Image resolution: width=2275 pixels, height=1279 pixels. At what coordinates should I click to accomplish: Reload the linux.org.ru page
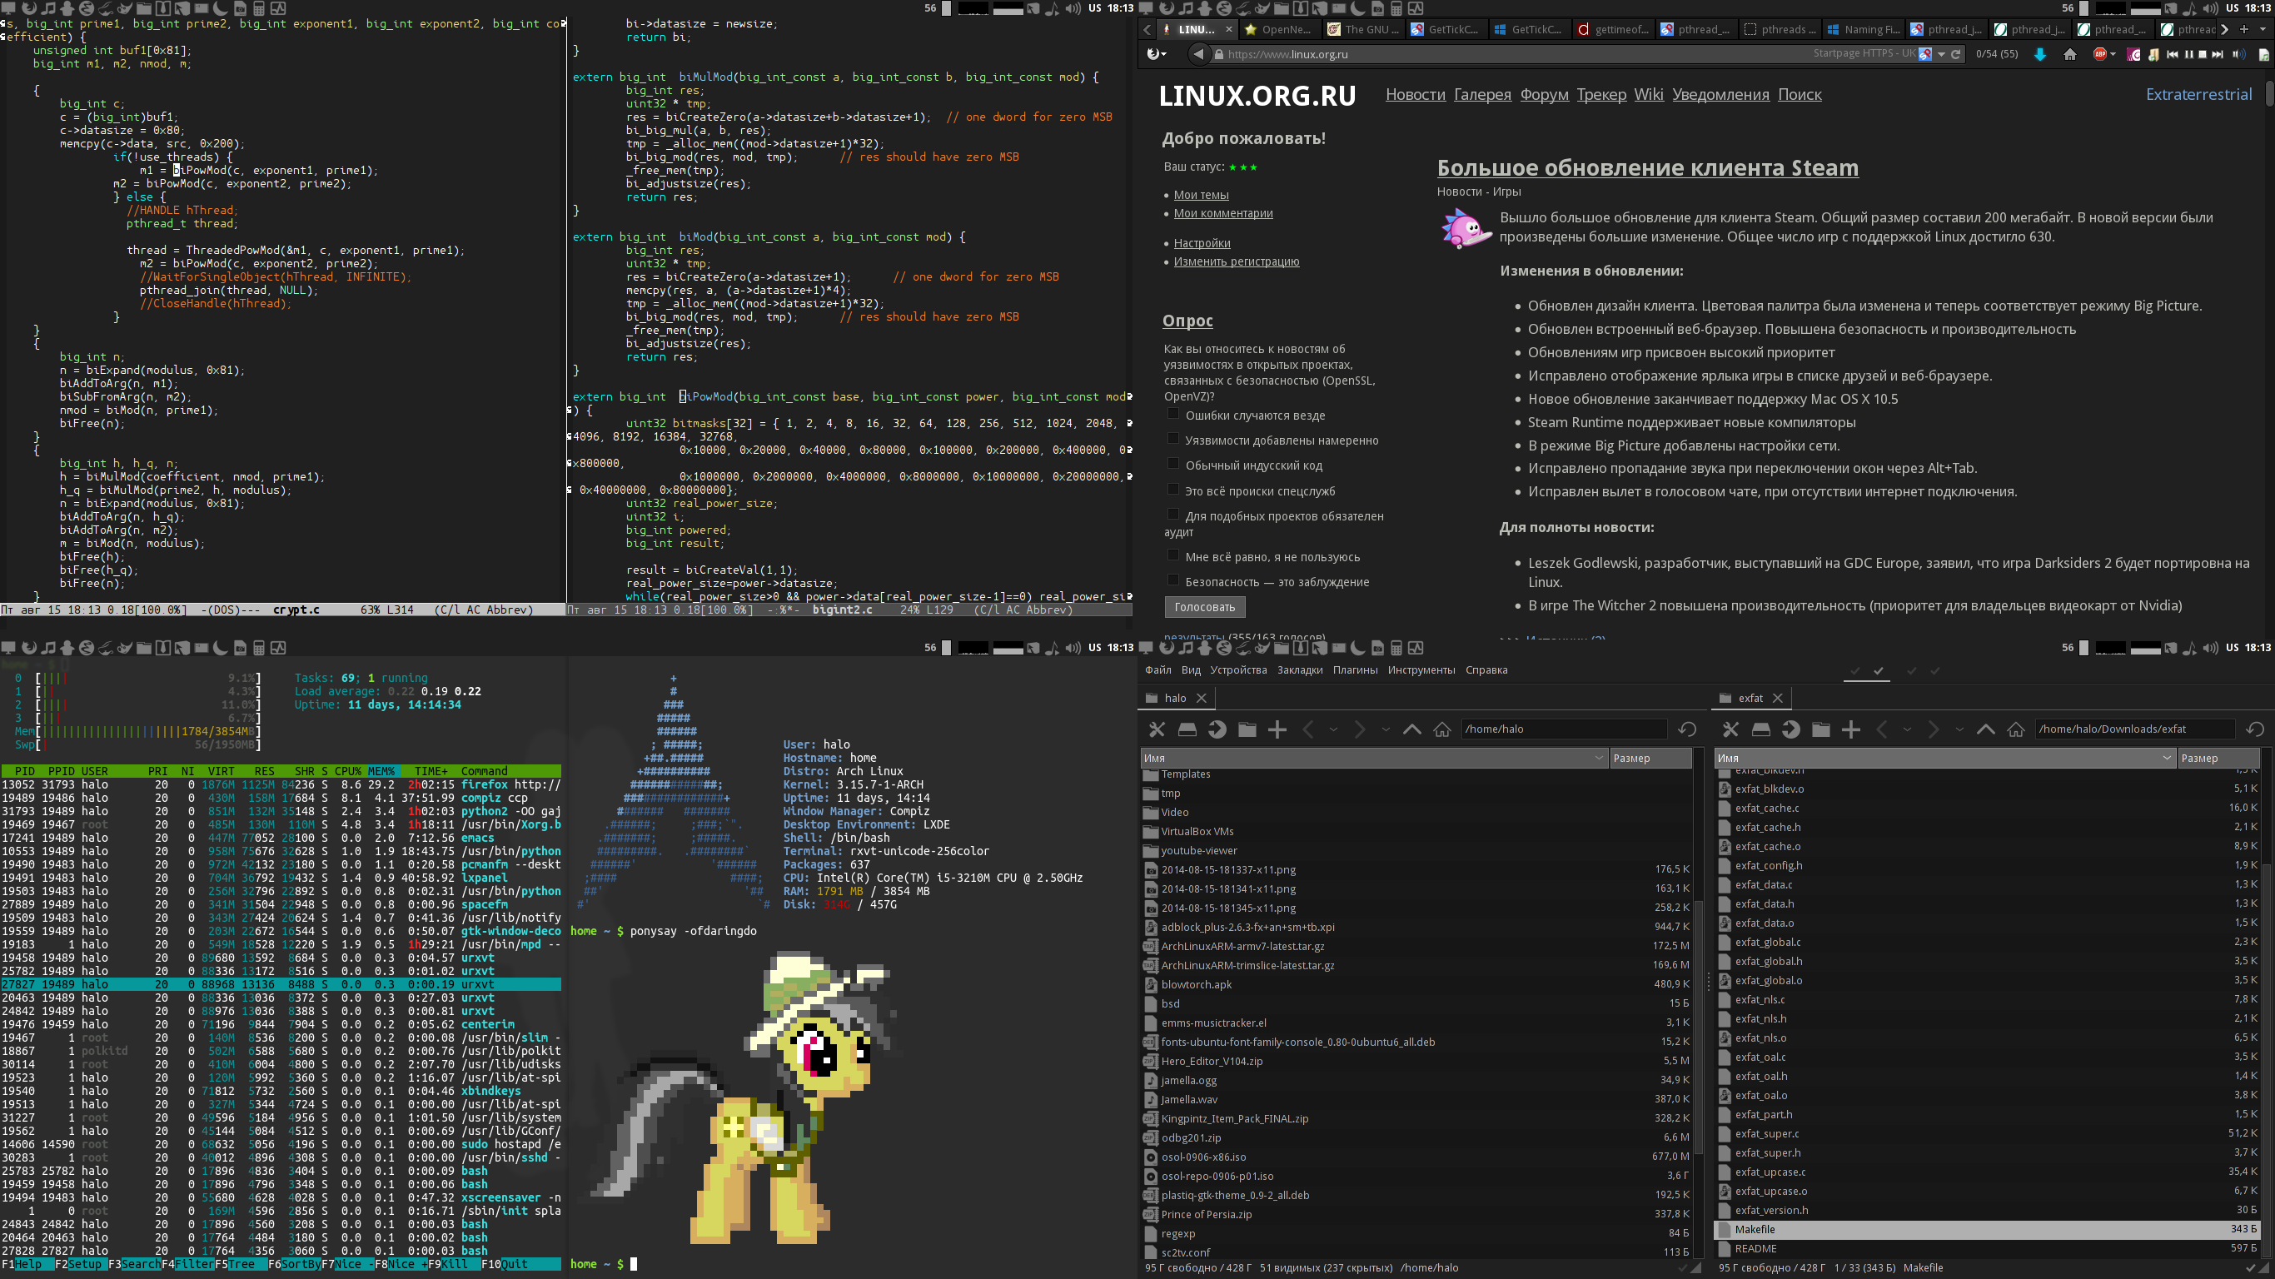1956,54
